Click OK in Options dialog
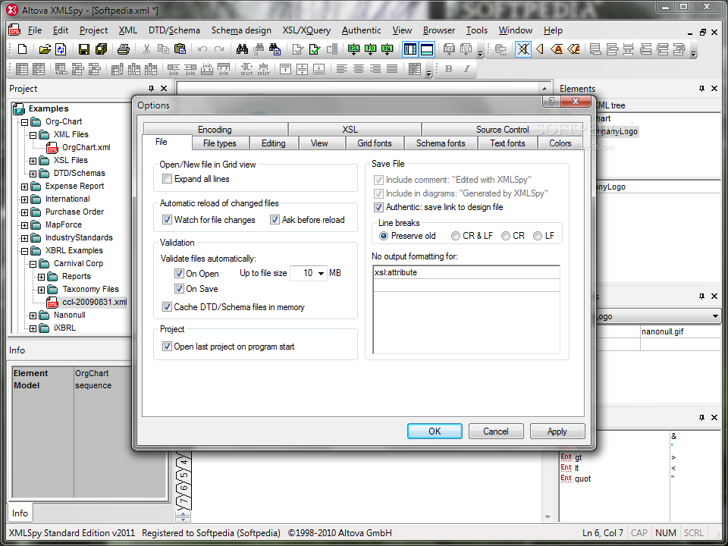The image size is (728, 546). point(435,431)
